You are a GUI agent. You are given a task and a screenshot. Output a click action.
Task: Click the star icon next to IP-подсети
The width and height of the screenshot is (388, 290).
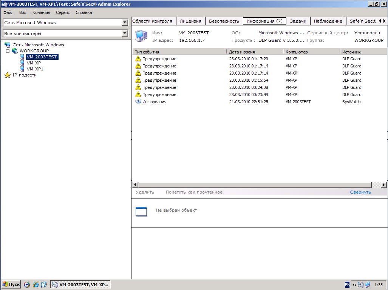(8, 75)
